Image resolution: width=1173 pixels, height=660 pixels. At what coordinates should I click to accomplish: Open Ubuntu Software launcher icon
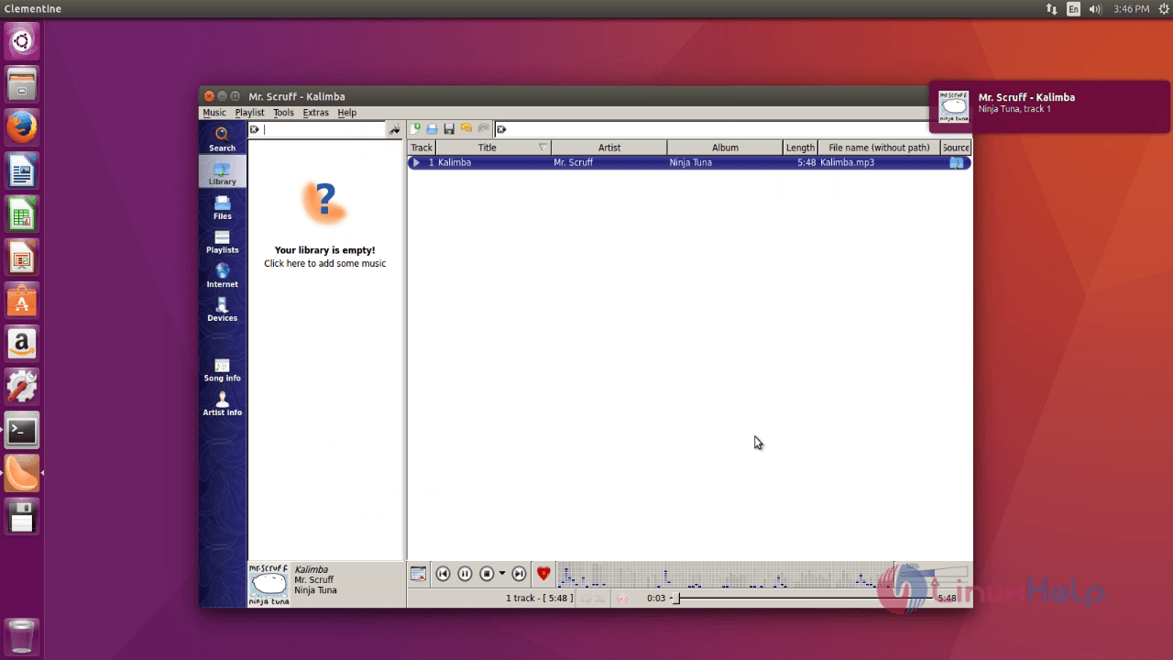22,301
